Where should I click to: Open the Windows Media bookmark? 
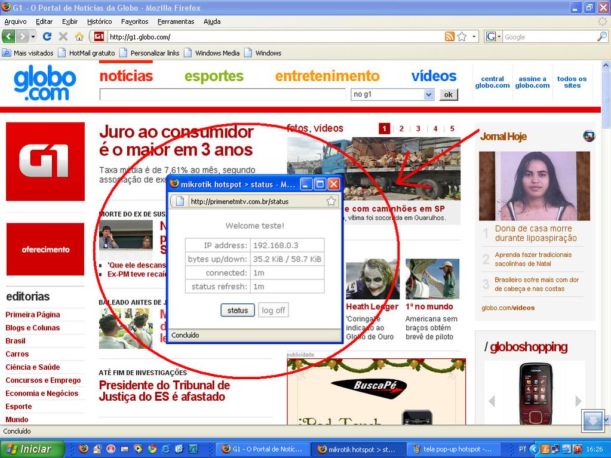click(x=212, y=53)
